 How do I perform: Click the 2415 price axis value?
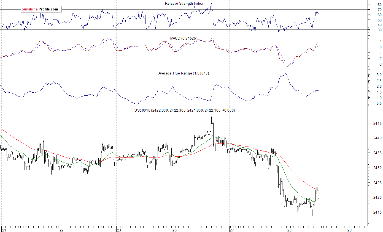click(x=377, y=212)
